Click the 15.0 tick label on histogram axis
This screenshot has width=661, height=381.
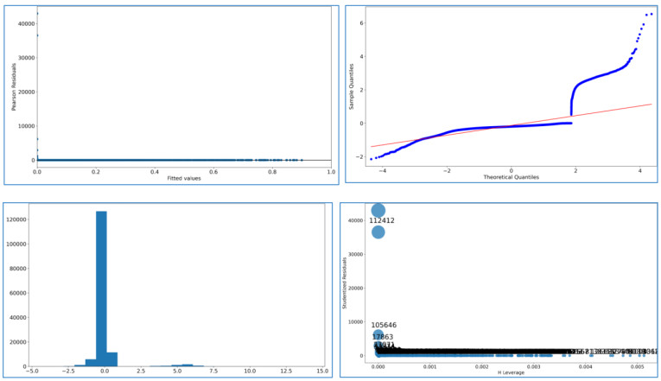(322, 372)
